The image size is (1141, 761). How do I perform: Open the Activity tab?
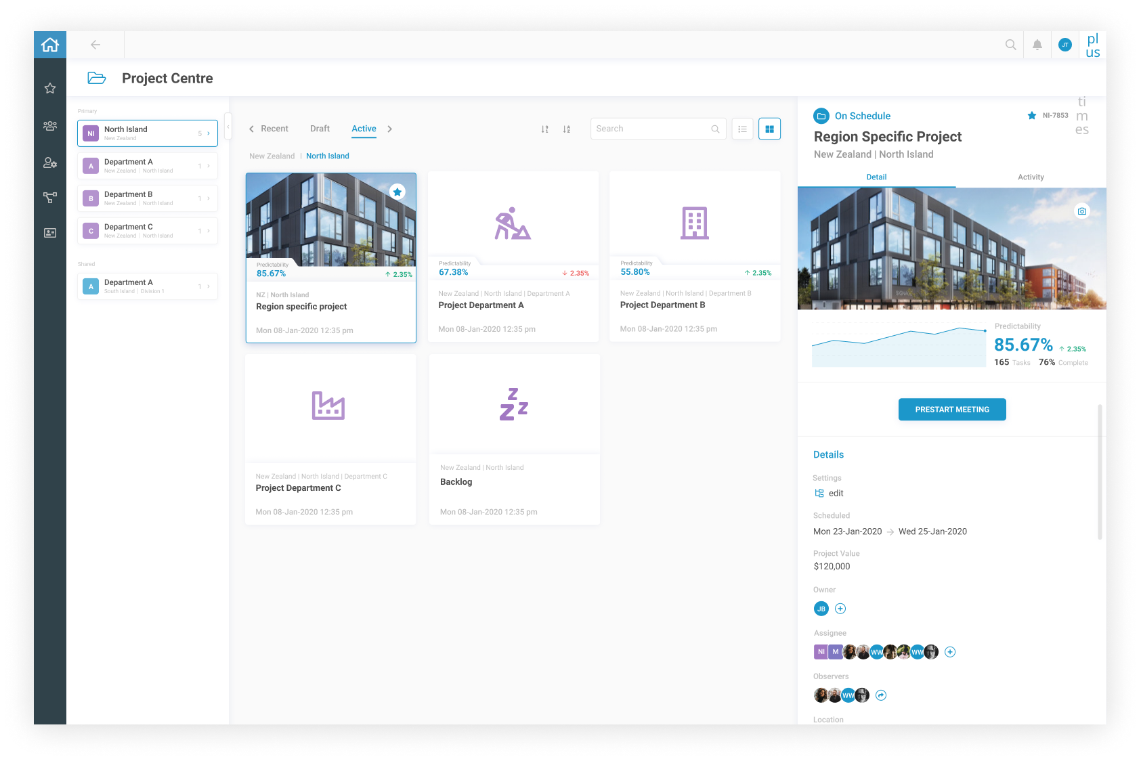coord(1030,177)
